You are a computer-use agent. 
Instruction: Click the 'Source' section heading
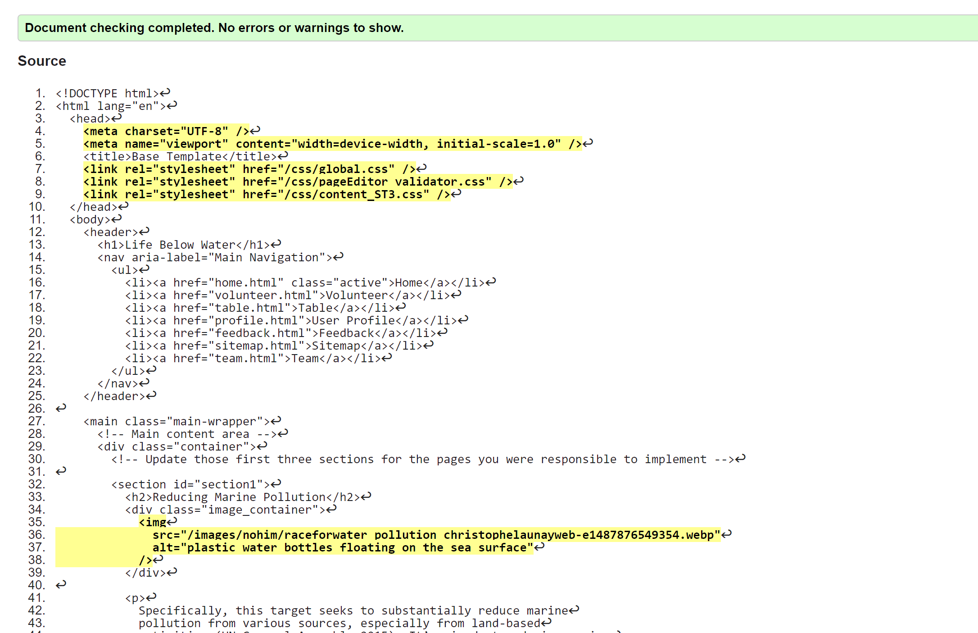[x=42, y=61]
